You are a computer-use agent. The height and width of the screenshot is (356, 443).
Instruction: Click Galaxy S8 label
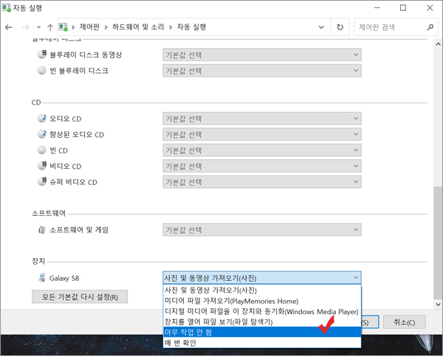64,278
